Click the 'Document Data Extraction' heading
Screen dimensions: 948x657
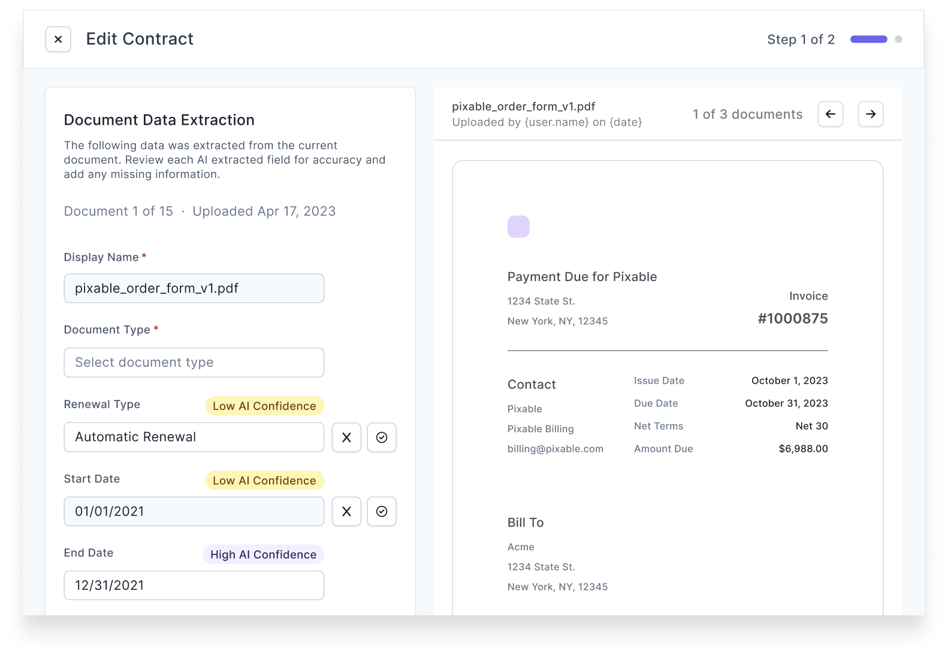(159, 120)
